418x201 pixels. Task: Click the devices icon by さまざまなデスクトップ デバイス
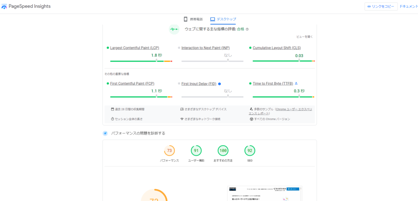[182, 109]
